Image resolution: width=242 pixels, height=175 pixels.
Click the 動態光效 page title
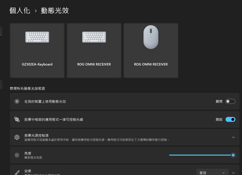tap(55, 11)
